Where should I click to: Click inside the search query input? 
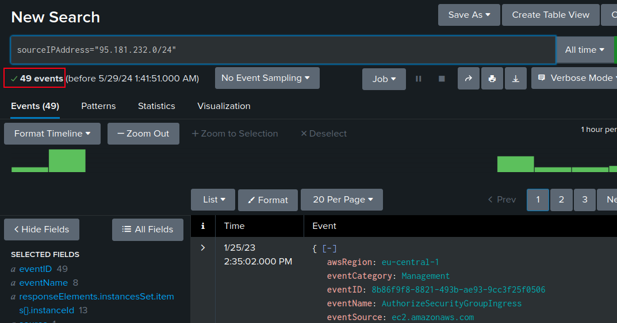(x=282, y=50)
